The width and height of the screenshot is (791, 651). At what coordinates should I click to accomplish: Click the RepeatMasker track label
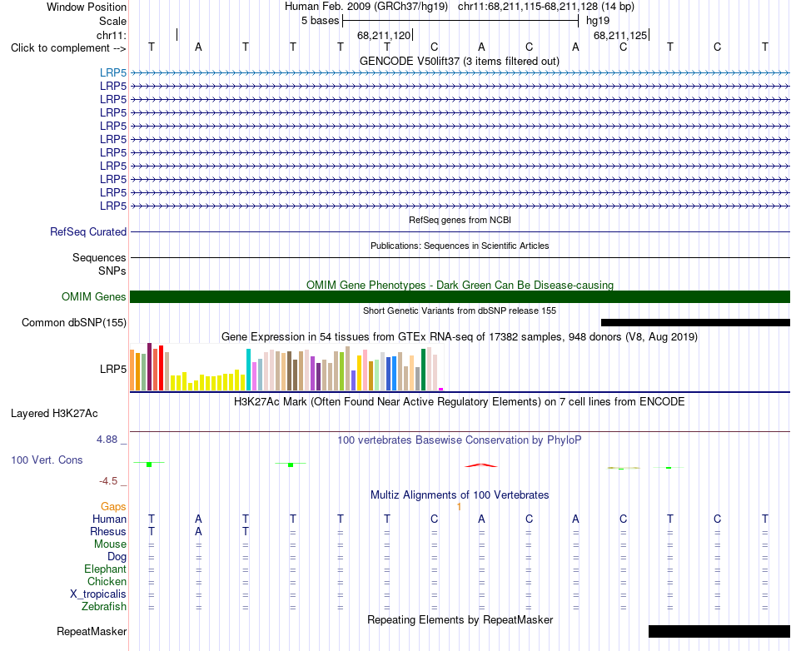[92, 632]
